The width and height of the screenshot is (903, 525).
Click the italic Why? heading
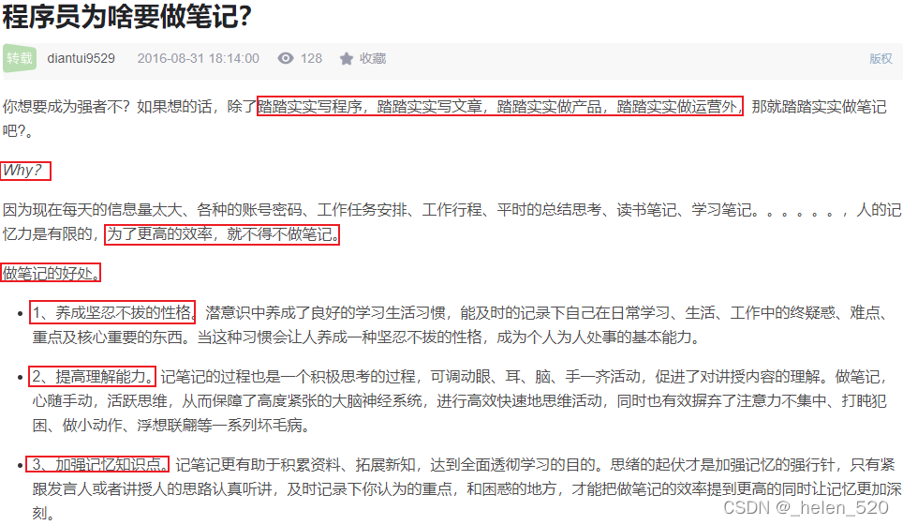click(23, 171)
